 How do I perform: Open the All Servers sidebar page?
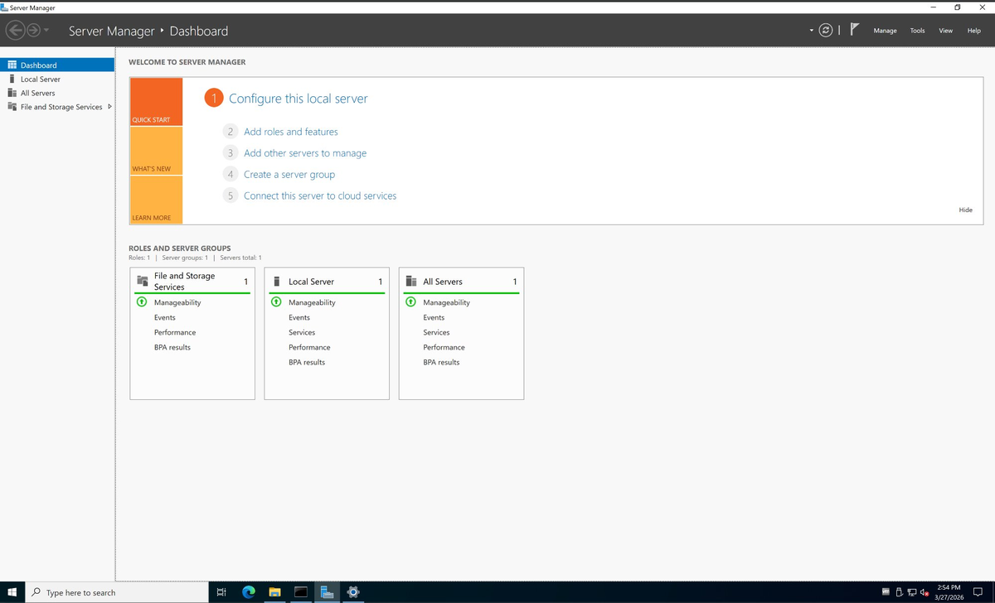pyautogui.click(x=36, y=93)
